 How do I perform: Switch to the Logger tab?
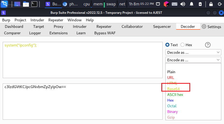coord(35,33)
